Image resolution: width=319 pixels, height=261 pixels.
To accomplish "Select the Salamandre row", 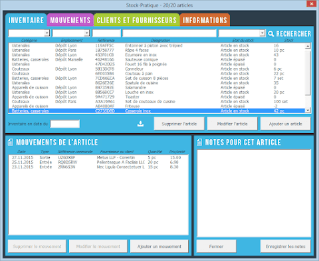I will [157, 87].
